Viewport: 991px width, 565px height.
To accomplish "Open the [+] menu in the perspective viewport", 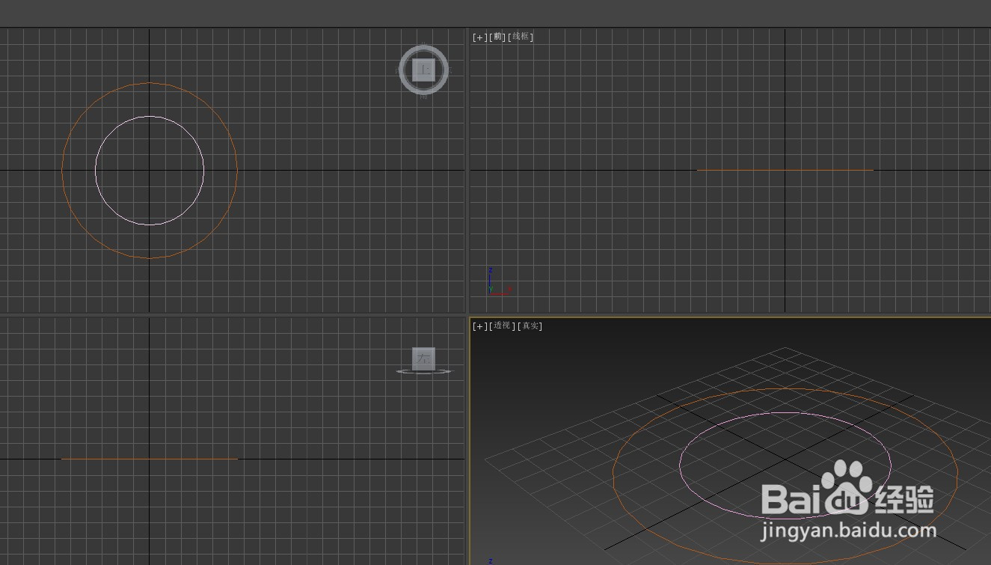I will (479, 326).
